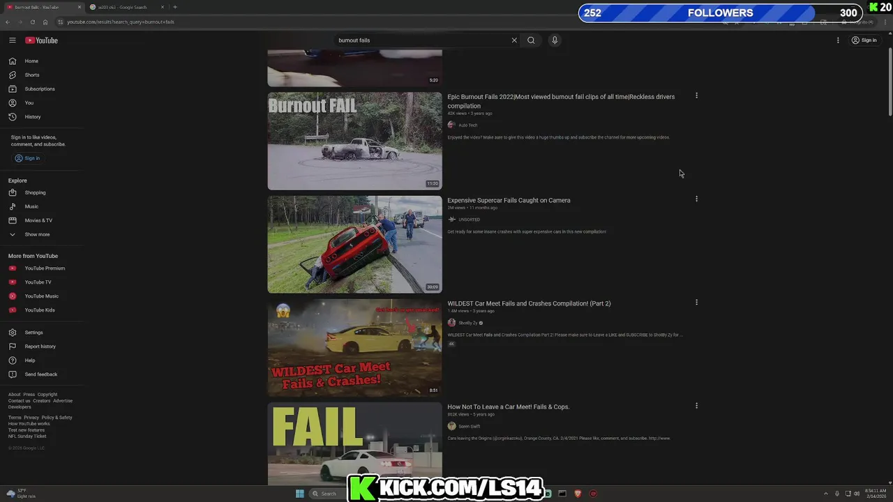The height and width of the screenshot is (502, 893).
Task: Open WILDEST Car Meet Fails Part 2 title
Action: click(529, 303)
